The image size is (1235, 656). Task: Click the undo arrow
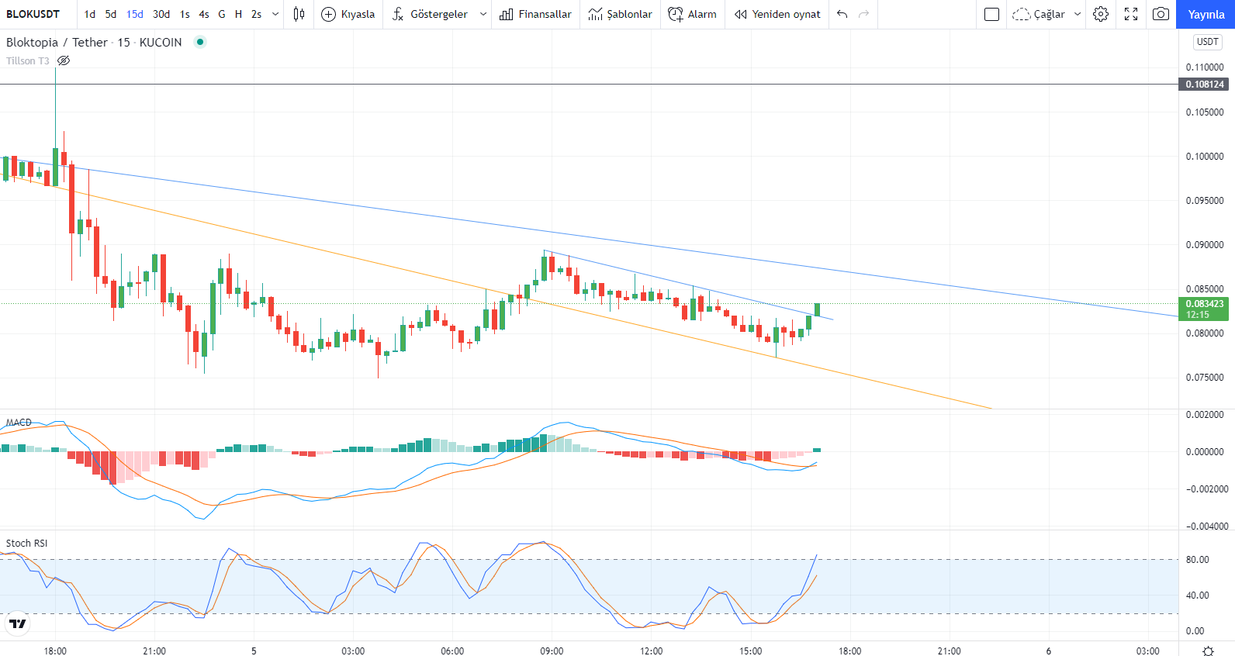842,14
